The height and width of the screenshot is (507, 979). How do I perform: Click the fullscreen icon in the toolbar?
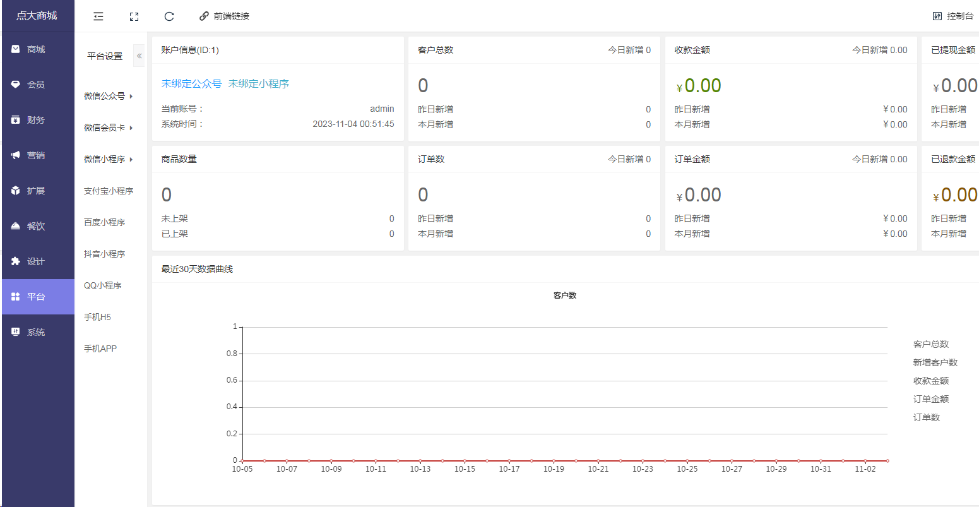[133, 16]
